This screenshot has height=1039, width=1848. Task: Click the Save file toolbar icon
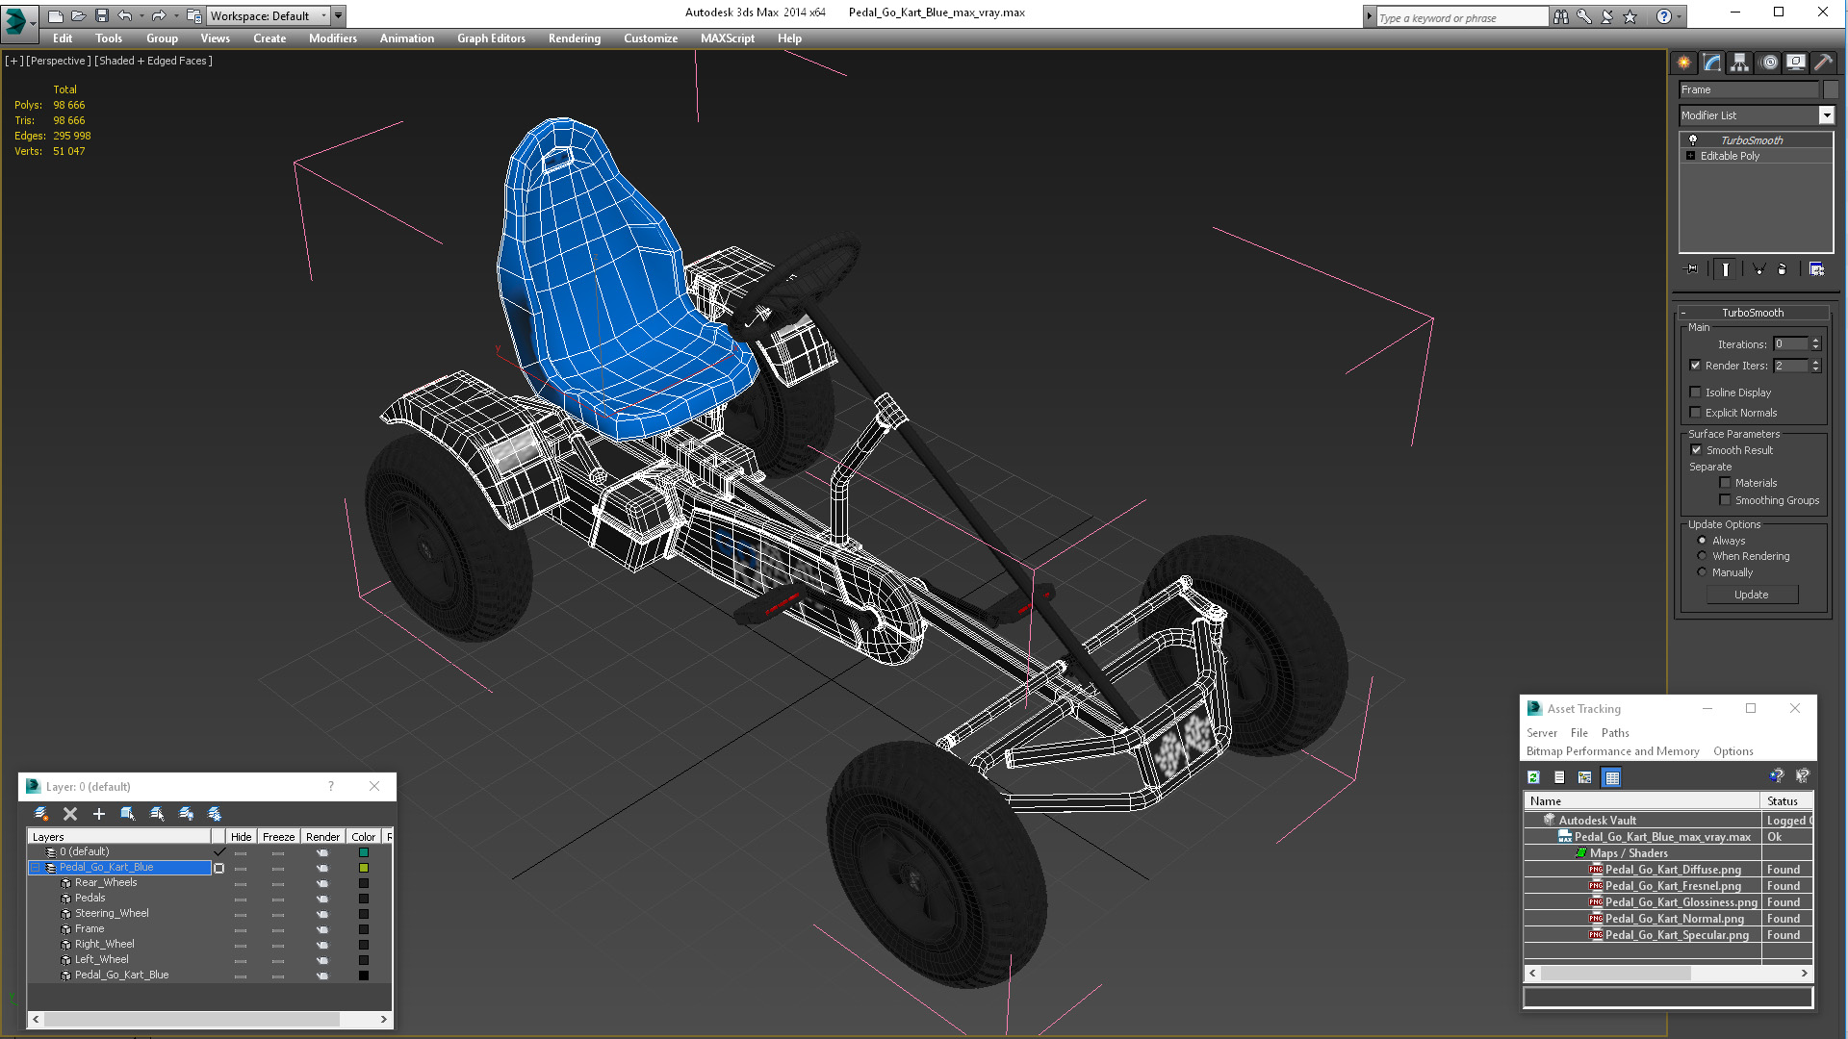102,15
